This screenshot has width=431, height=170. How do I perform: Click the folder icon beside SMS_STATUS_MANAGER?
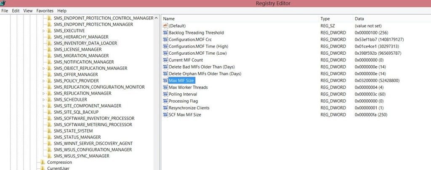tap(49, 137)
